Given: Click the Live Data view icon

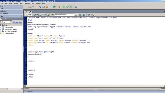Looking at the screenshot, I should click(x=48, y=15).
